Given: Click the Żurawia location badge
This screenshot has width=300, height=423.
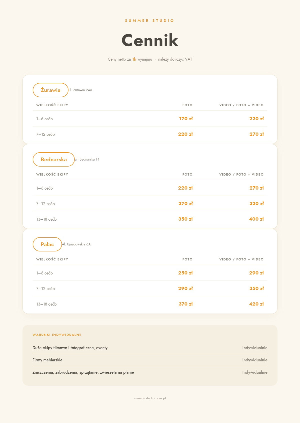Looking at the screenshot, I should [x=50, y=90].
